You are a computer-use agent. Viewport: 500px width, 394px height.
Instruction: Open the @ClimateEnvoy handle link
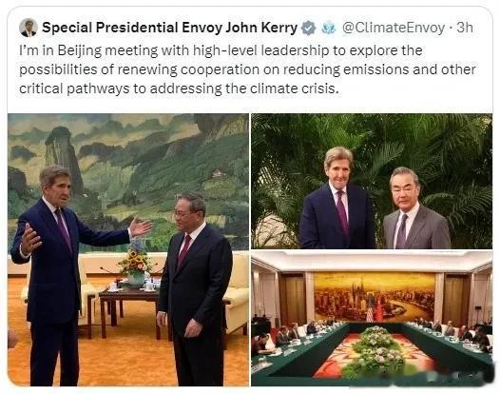click(394, 28)
